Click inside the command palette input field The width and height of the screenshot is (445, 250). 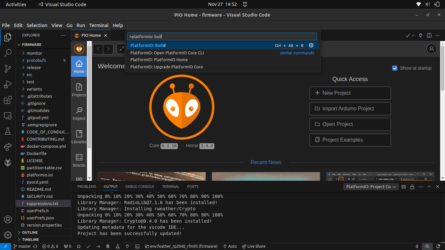[222, 36]
